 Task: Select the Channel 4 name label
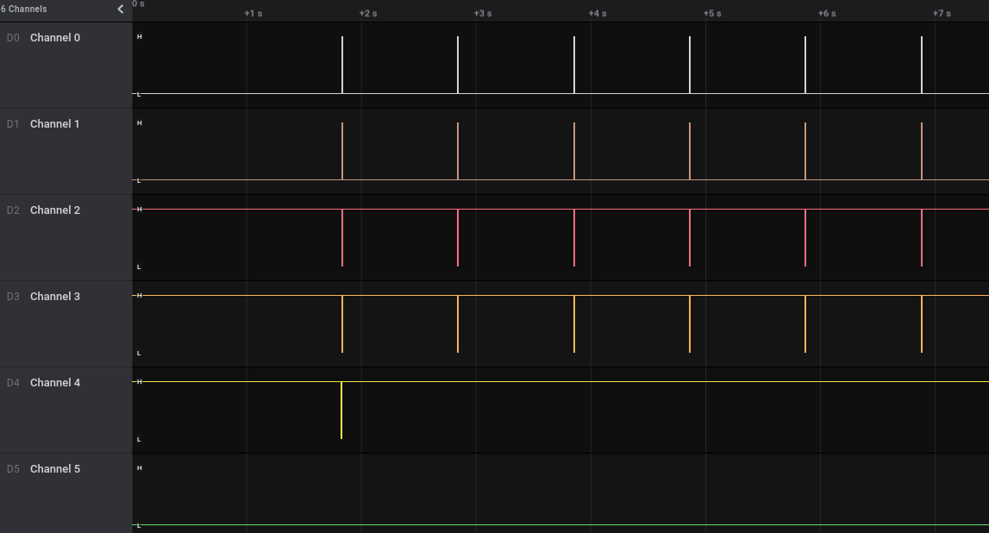55,383
